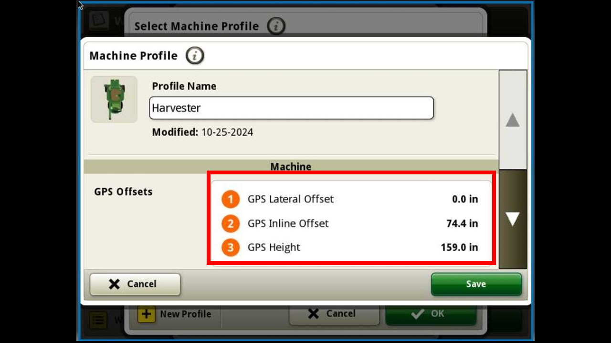The image size is (611, 343).
Task: Click the Machine section header
Action: 291,167
